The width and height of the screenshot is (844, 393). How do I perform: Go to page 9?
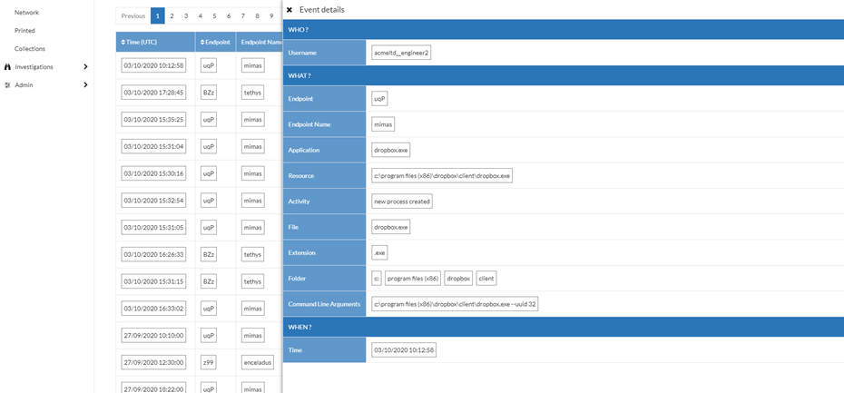point(271,16)
